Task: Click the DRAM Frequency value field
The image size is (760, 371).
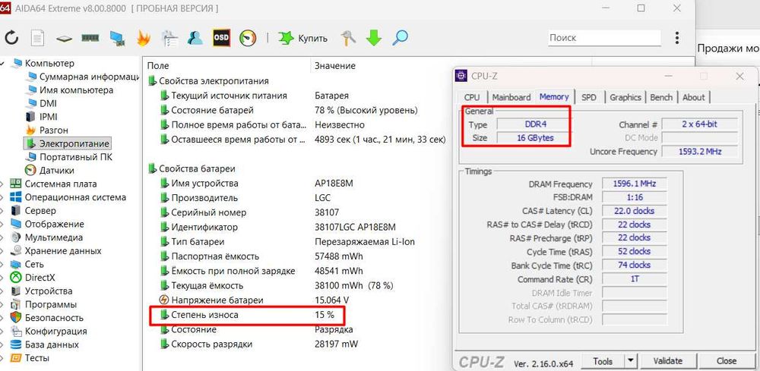Action: (635, 184)
